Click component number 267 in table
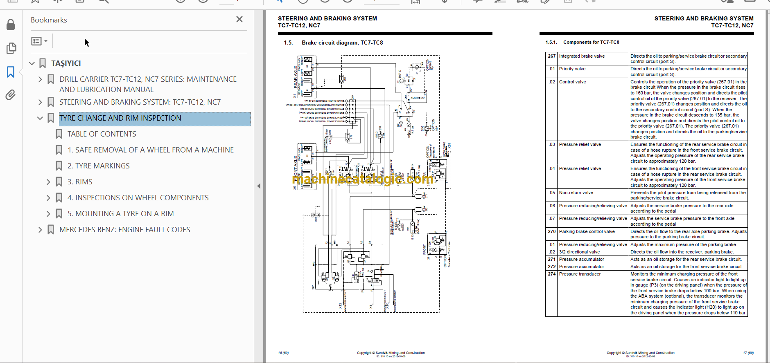The image size is (770, 363). (x=551, y=56)
